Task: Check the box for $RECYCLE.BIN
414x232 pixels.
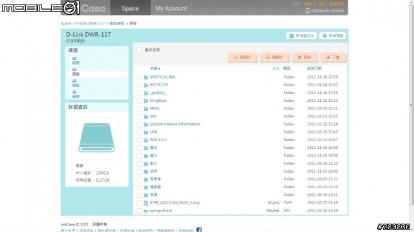Action: (x=139, y=77)
